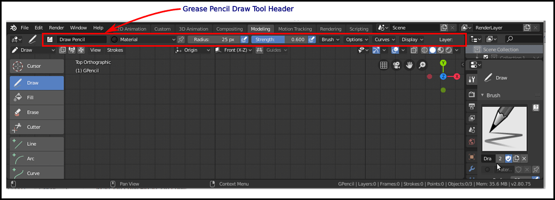
Task: Open the Strokes menu
Action: (x=115, y=50)
